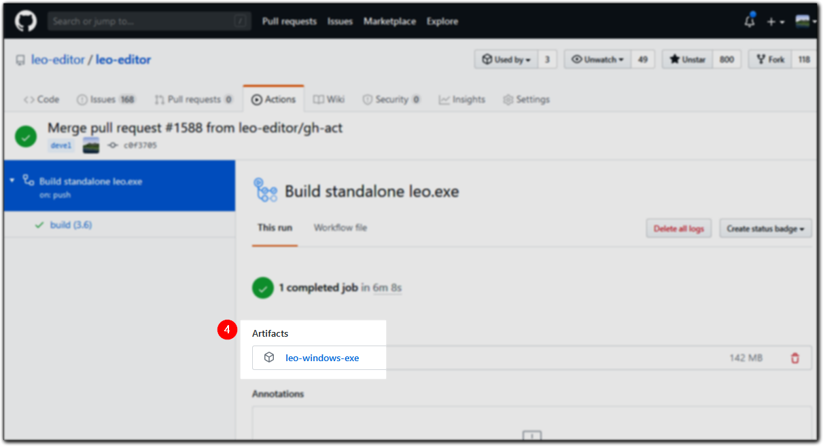
Task: View the 49 watchers count
Action: tap(642, 60)
